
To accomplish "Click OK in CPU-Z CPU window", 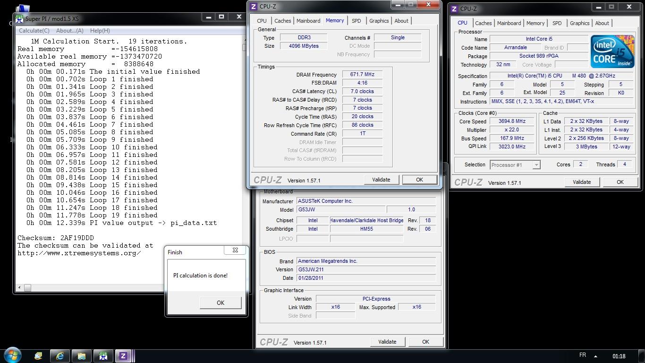I will pyautogui.click(x=620, y=182).
